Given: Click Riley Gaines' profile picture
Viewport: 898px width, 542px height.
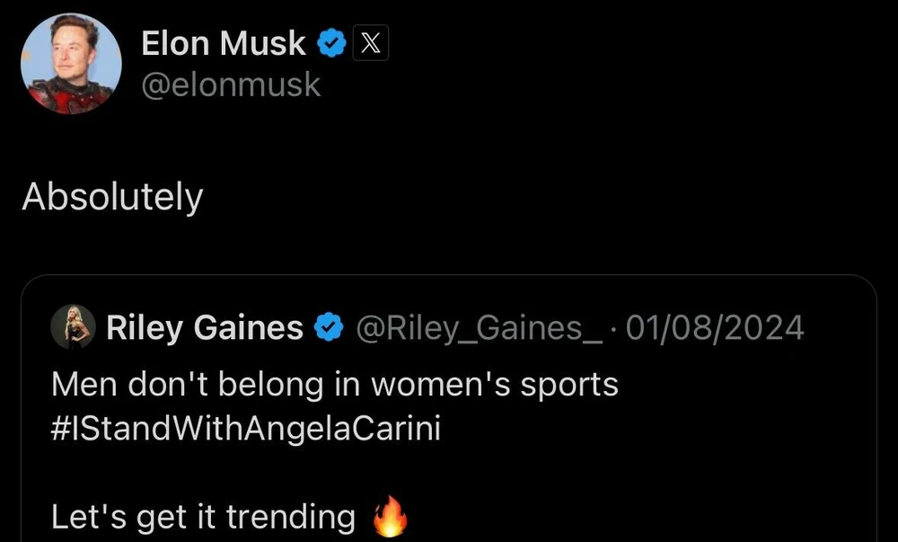Looking at the screenshot, I should click(x=75, y=327).
